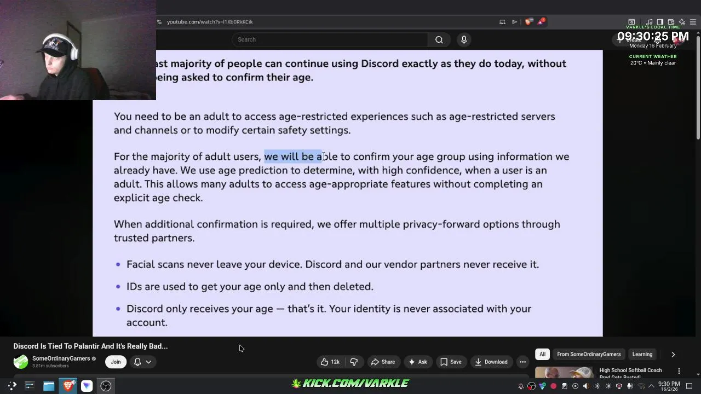The image size is (701, 394).
Task: Open the clipboard tray icon
Action: 564,386
